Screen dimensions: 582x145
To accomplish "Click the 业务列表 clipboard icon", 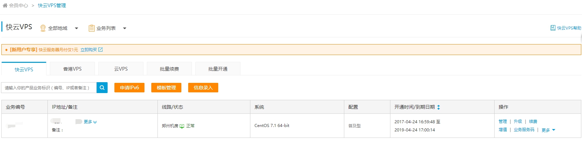I will [x=92, y=28].
